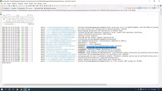Click the org.hibernate.Version logger name

(x=53, y=48)
